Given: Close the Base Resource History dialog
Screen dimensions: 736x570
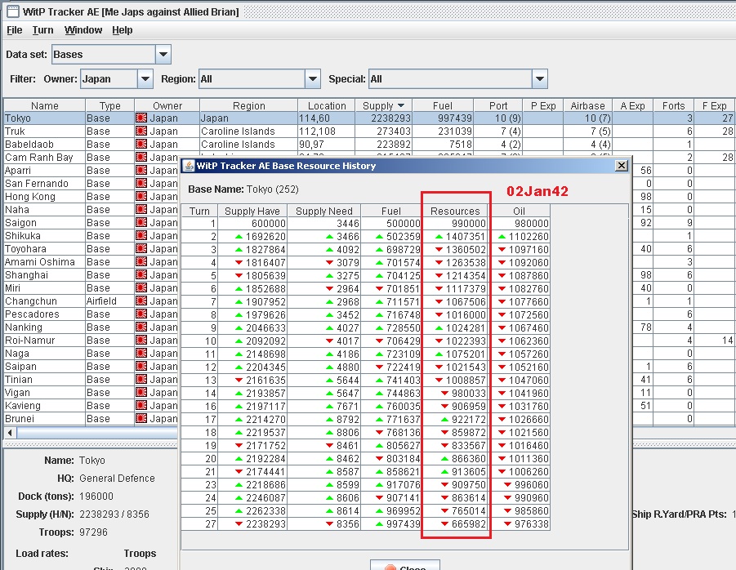Looking at the screenshot, I should coord(621,165).
